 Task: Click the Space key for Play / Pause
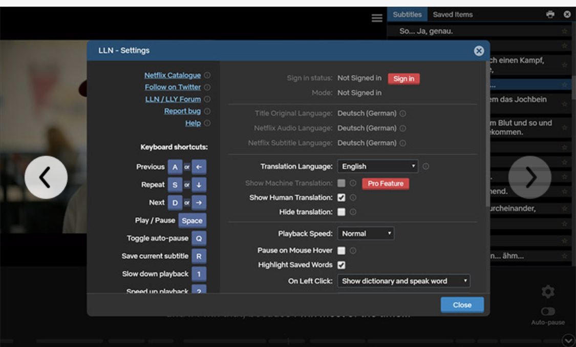pos(192,220)
